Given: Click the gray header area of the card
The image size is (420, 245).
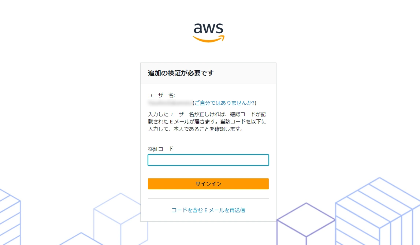Looking at the screenshot, I should tap(208, 73).
